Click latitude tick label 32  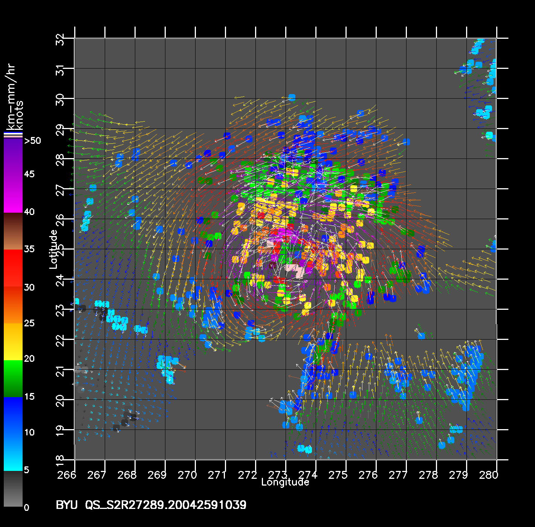(x=60, y=39)
